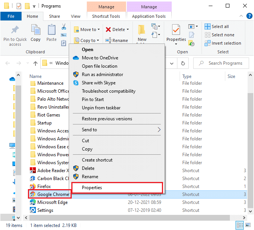Click the ribbon Rename button
Screen dimensions: 254x230
pyautogui.click(x=117, y=40)
